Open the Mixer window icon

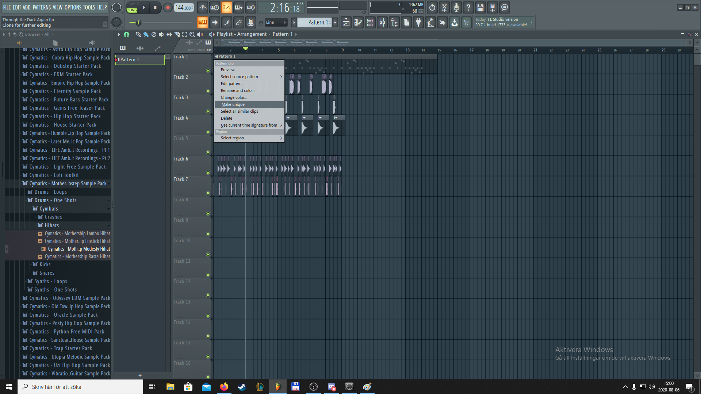click(382, 23)
